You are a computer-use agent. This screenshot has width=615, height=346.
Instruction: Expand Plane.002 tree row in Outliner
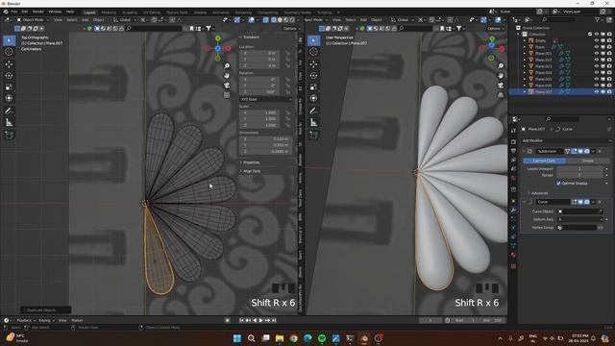(525, 60)
